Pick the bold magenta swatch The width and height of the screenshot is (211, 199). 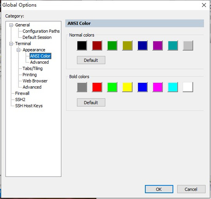(158, 87)
